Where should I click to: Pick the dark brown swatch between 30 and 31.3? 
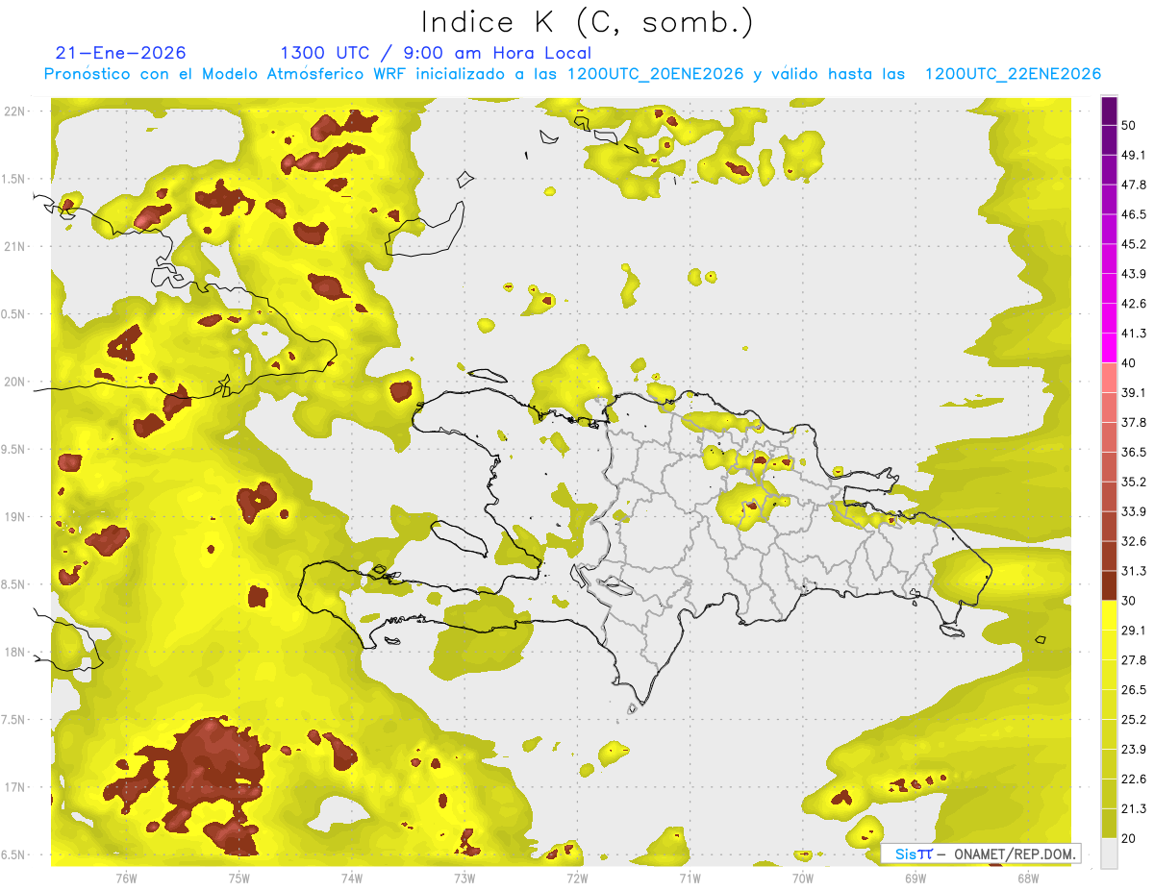tap(1109, 585)
